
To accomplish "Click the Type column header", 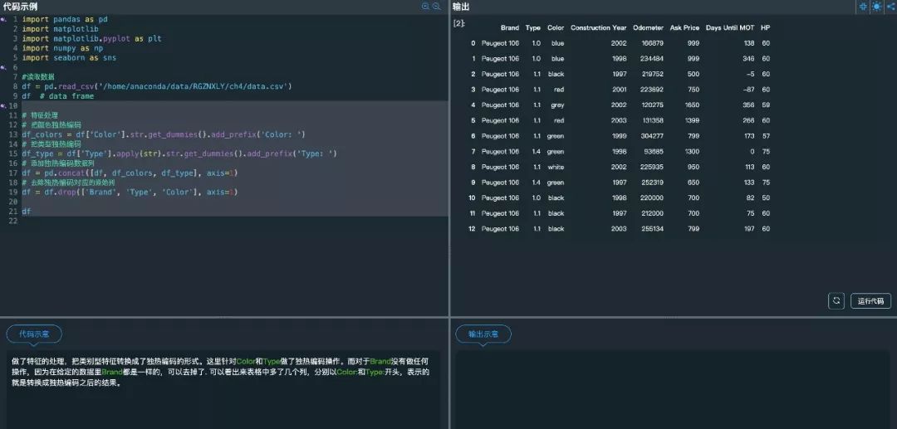I will coord(532,27).
